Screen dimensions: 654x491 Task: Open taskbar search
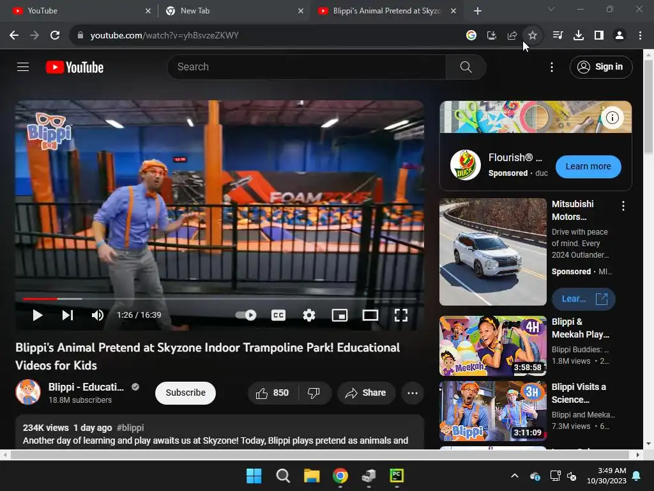[x=283, y=476]
